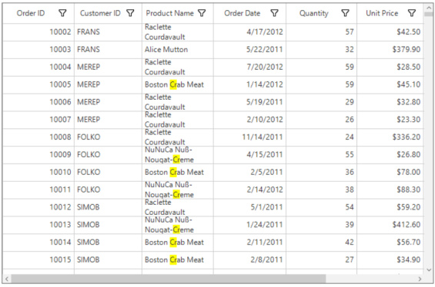The width and height of the screenshot is (435, 287).
Task: Select order ID cell 10005
Action: tap(38, 84)
